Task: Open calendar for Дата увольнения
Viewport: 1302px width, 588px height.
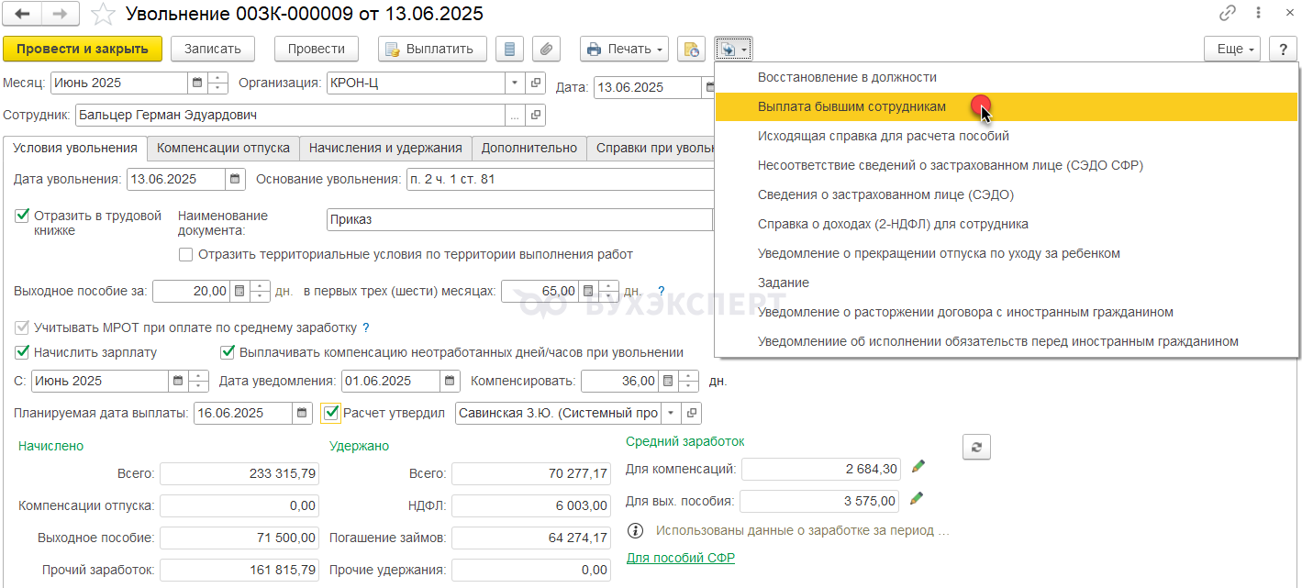Action: pos(236,179)
